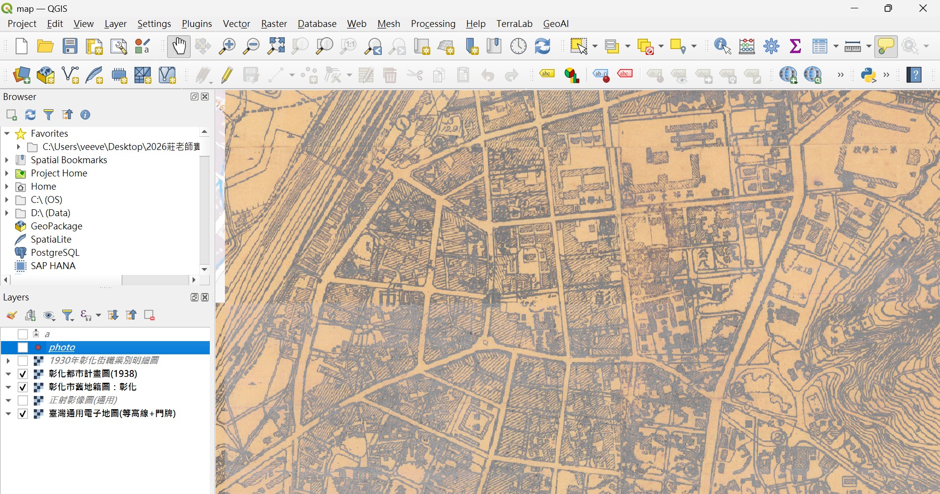Uncheck the 彰化市舊地籍圖：彰化 layer

pyautogui.click(x=23, y=387)
